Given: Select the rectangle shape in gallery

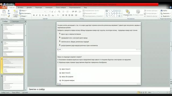Looking at the screenshot, I should click(x=114, y=11).
